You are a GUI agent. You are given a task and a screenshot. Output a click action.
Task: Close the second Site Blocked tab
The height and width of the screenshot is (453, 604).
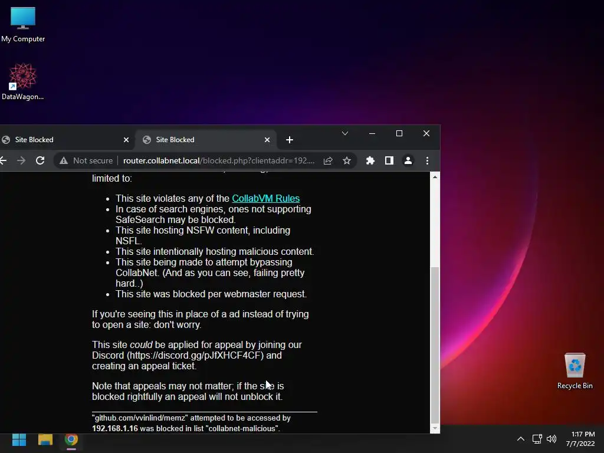pos(267,140)
